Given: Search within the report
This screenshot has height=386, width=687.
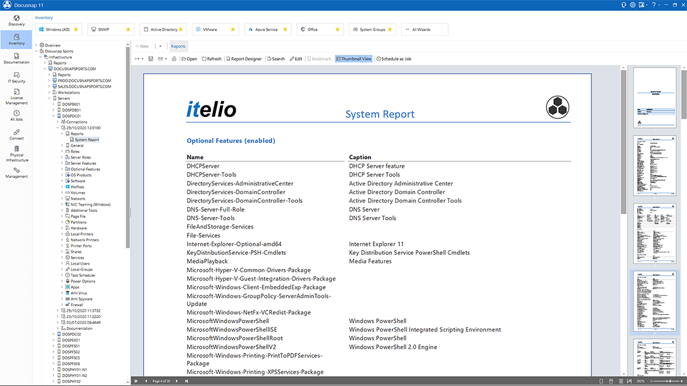Looking at the screenshot, I should pyautogui.click(x=276, y=59).
